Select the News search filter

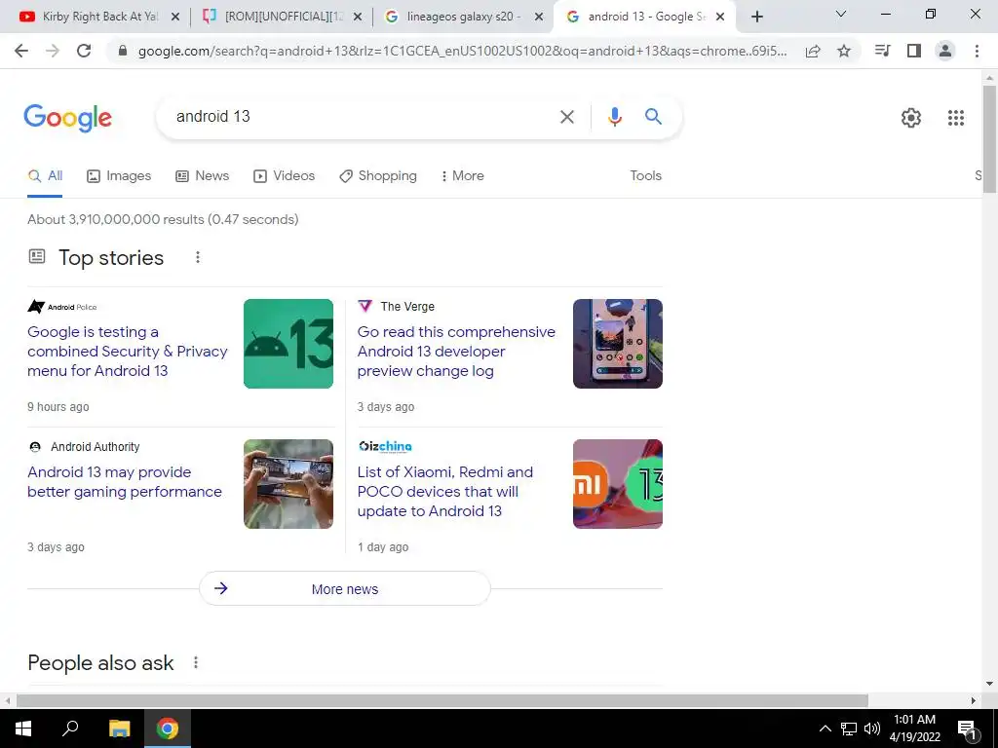tap(203, 175)
